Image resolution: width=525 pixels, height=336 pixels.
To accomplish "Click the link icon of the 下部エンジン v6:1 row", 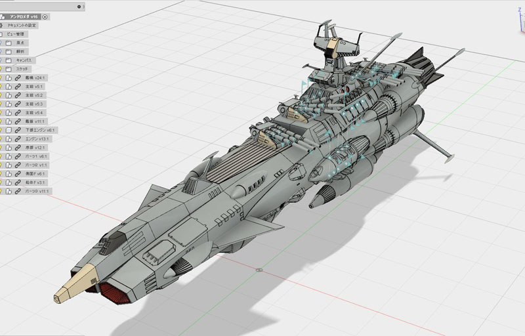I will coord(18,130).
